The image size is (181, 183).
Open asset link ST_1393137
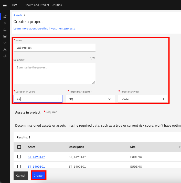pos(36,157)
